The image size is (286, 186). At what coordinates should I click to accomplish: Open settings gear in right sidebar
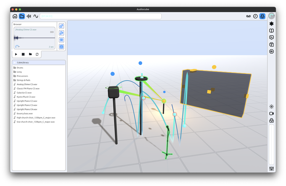pos(272,24)
